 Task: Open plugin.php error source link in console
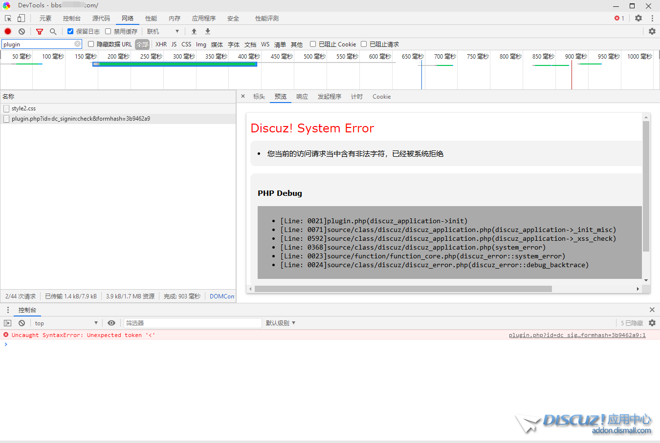coord(577,335)
